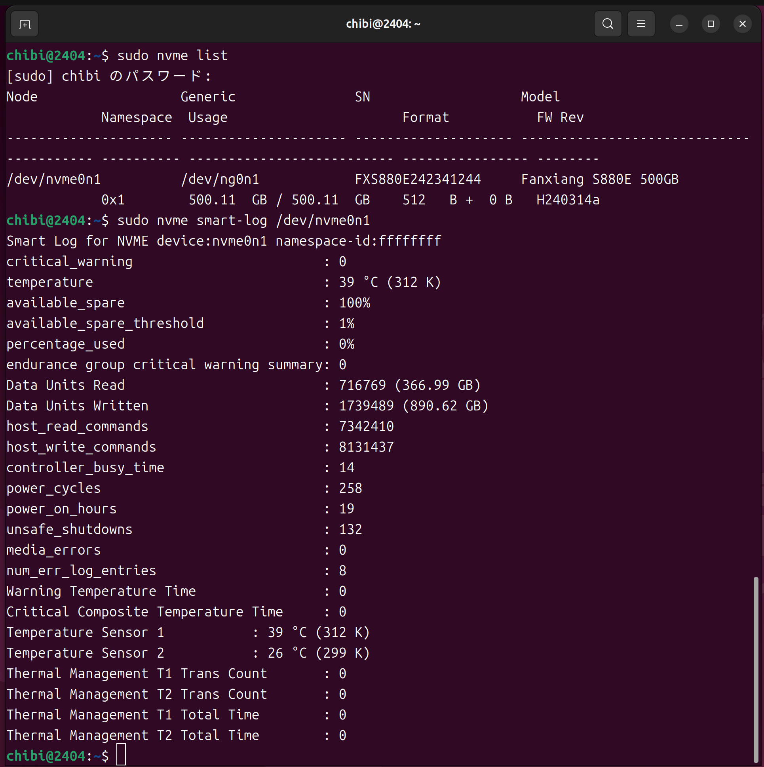764x767 pixels.
Task: Click the Fanxiang S880E 500GB model text
Action: coord(599,179)
